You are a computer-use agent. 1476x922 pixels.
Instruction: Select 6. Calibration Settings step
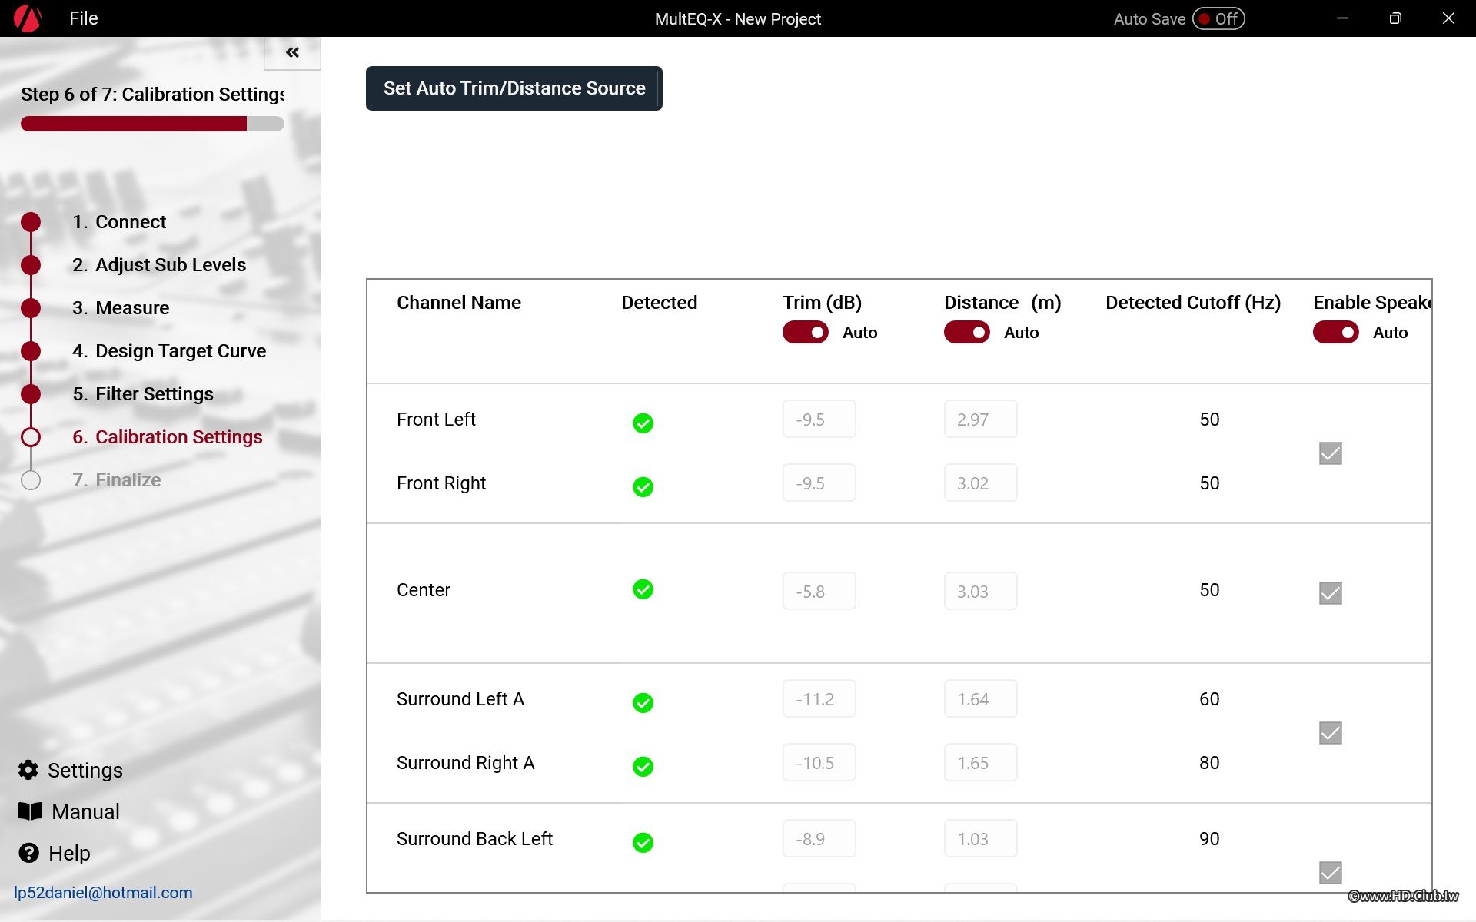(x=168, y=437)
